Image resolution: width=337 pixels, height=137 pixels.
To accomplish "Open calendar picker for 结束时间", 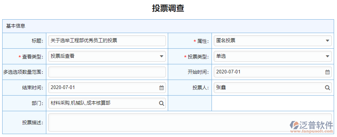I will click(x=162, y=88).
